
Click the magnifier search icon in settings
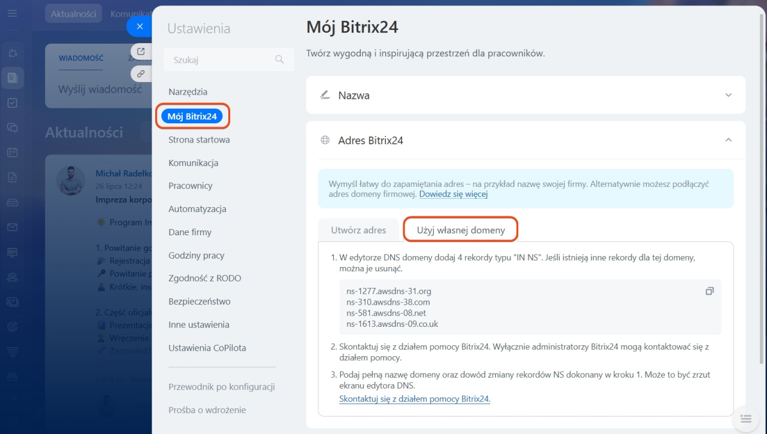click(279, 59)
